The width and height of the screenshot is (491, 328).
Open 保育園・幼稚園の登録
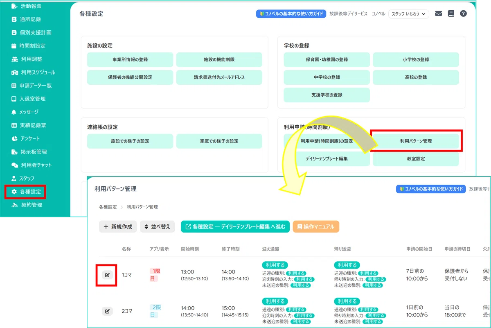coord(327,60)
